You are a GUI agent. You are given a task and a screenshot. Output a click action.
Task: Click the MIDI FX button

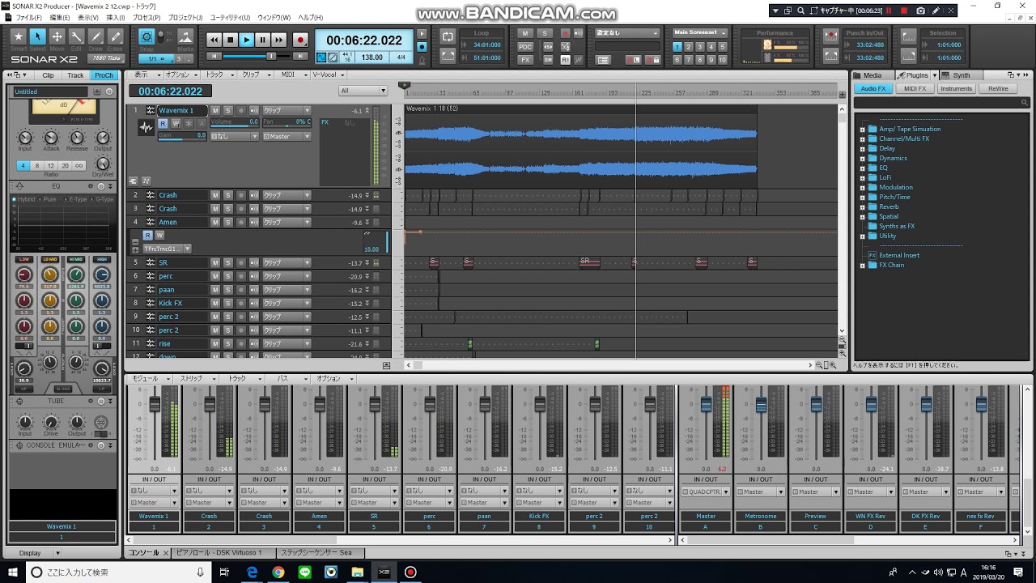[915, 88]
